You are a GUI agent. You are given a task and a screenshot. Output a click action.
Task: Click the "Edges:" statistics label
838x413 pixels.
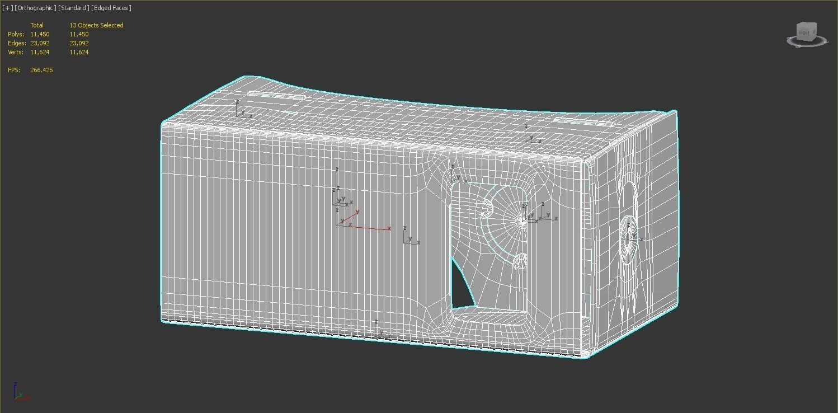coord(17,43)
